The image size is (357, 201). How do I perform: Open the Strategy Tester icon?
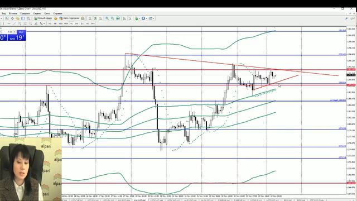pos(28,18)
